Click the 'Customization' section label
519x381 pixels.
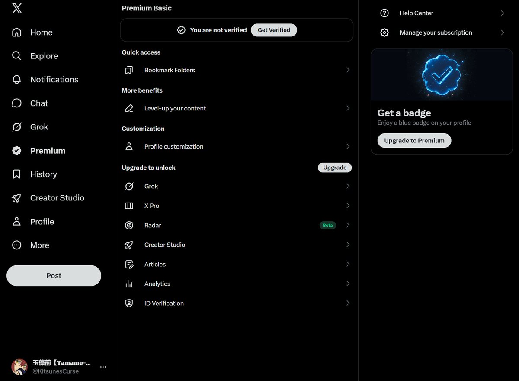click(x=143, y=129)
